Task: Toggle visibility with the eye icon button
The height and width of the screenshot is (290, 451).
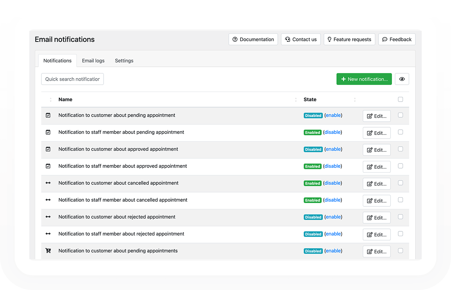Action: pos(402,79)
